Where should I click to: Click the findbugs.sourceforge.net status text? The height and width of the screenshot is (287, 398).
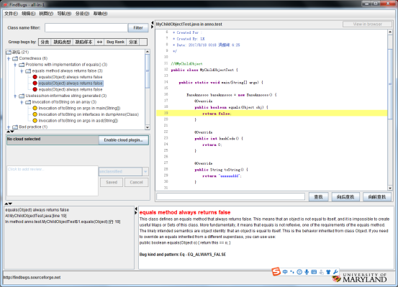tap(32, 278)
